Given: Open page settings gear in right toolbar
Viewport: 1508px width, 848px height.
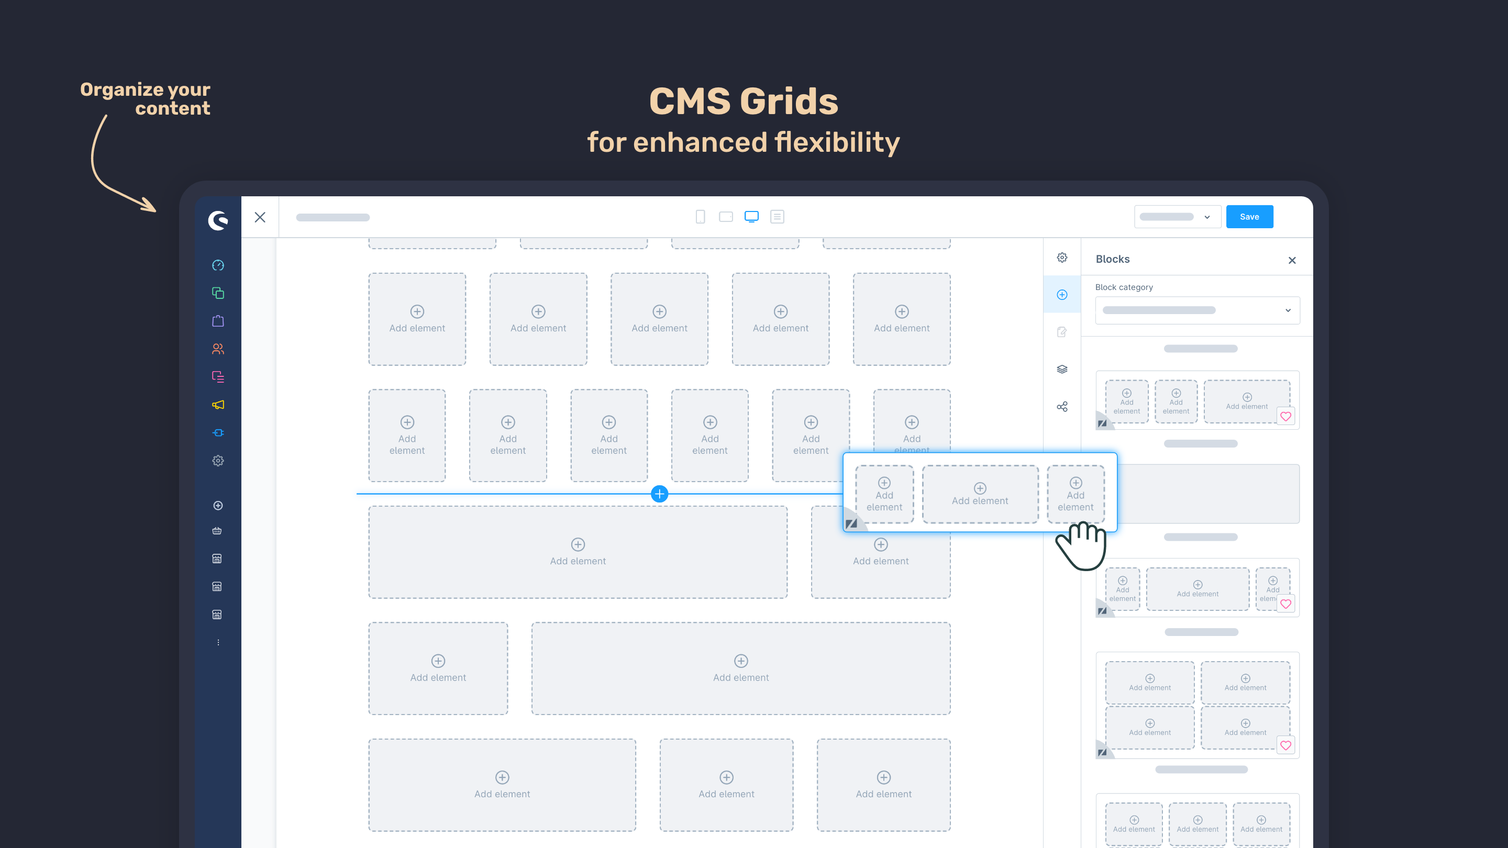Looking at the screenshot, I should tap(1062, 258).
